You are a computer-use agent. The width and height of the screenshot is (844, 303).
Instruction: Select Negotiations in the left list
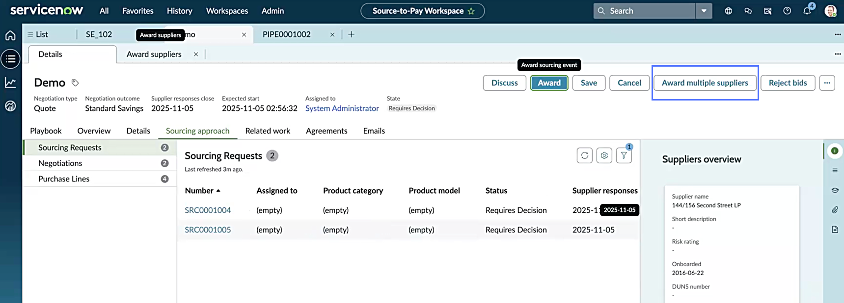101,163
